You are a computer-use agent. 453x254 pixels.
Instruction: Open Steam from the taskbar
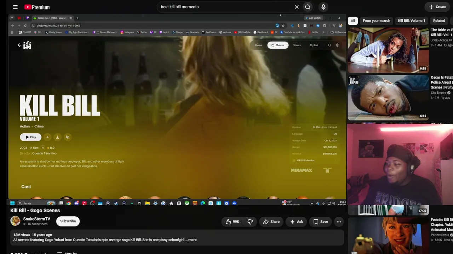[x=116, y=203]
